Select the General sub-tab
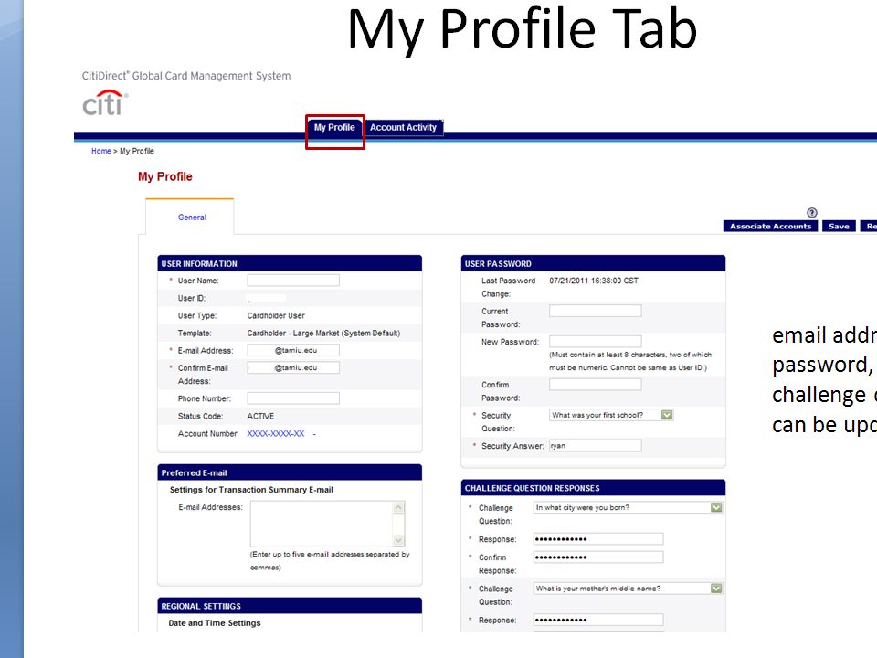Screen dimensions: 877x658 pos(192,218)
